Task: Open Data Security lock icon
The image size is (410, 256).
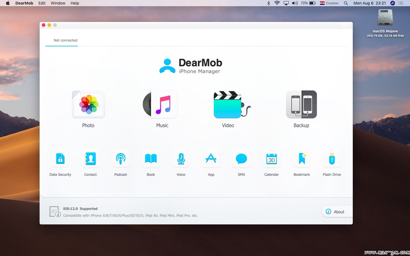Action: click(60, 159)
